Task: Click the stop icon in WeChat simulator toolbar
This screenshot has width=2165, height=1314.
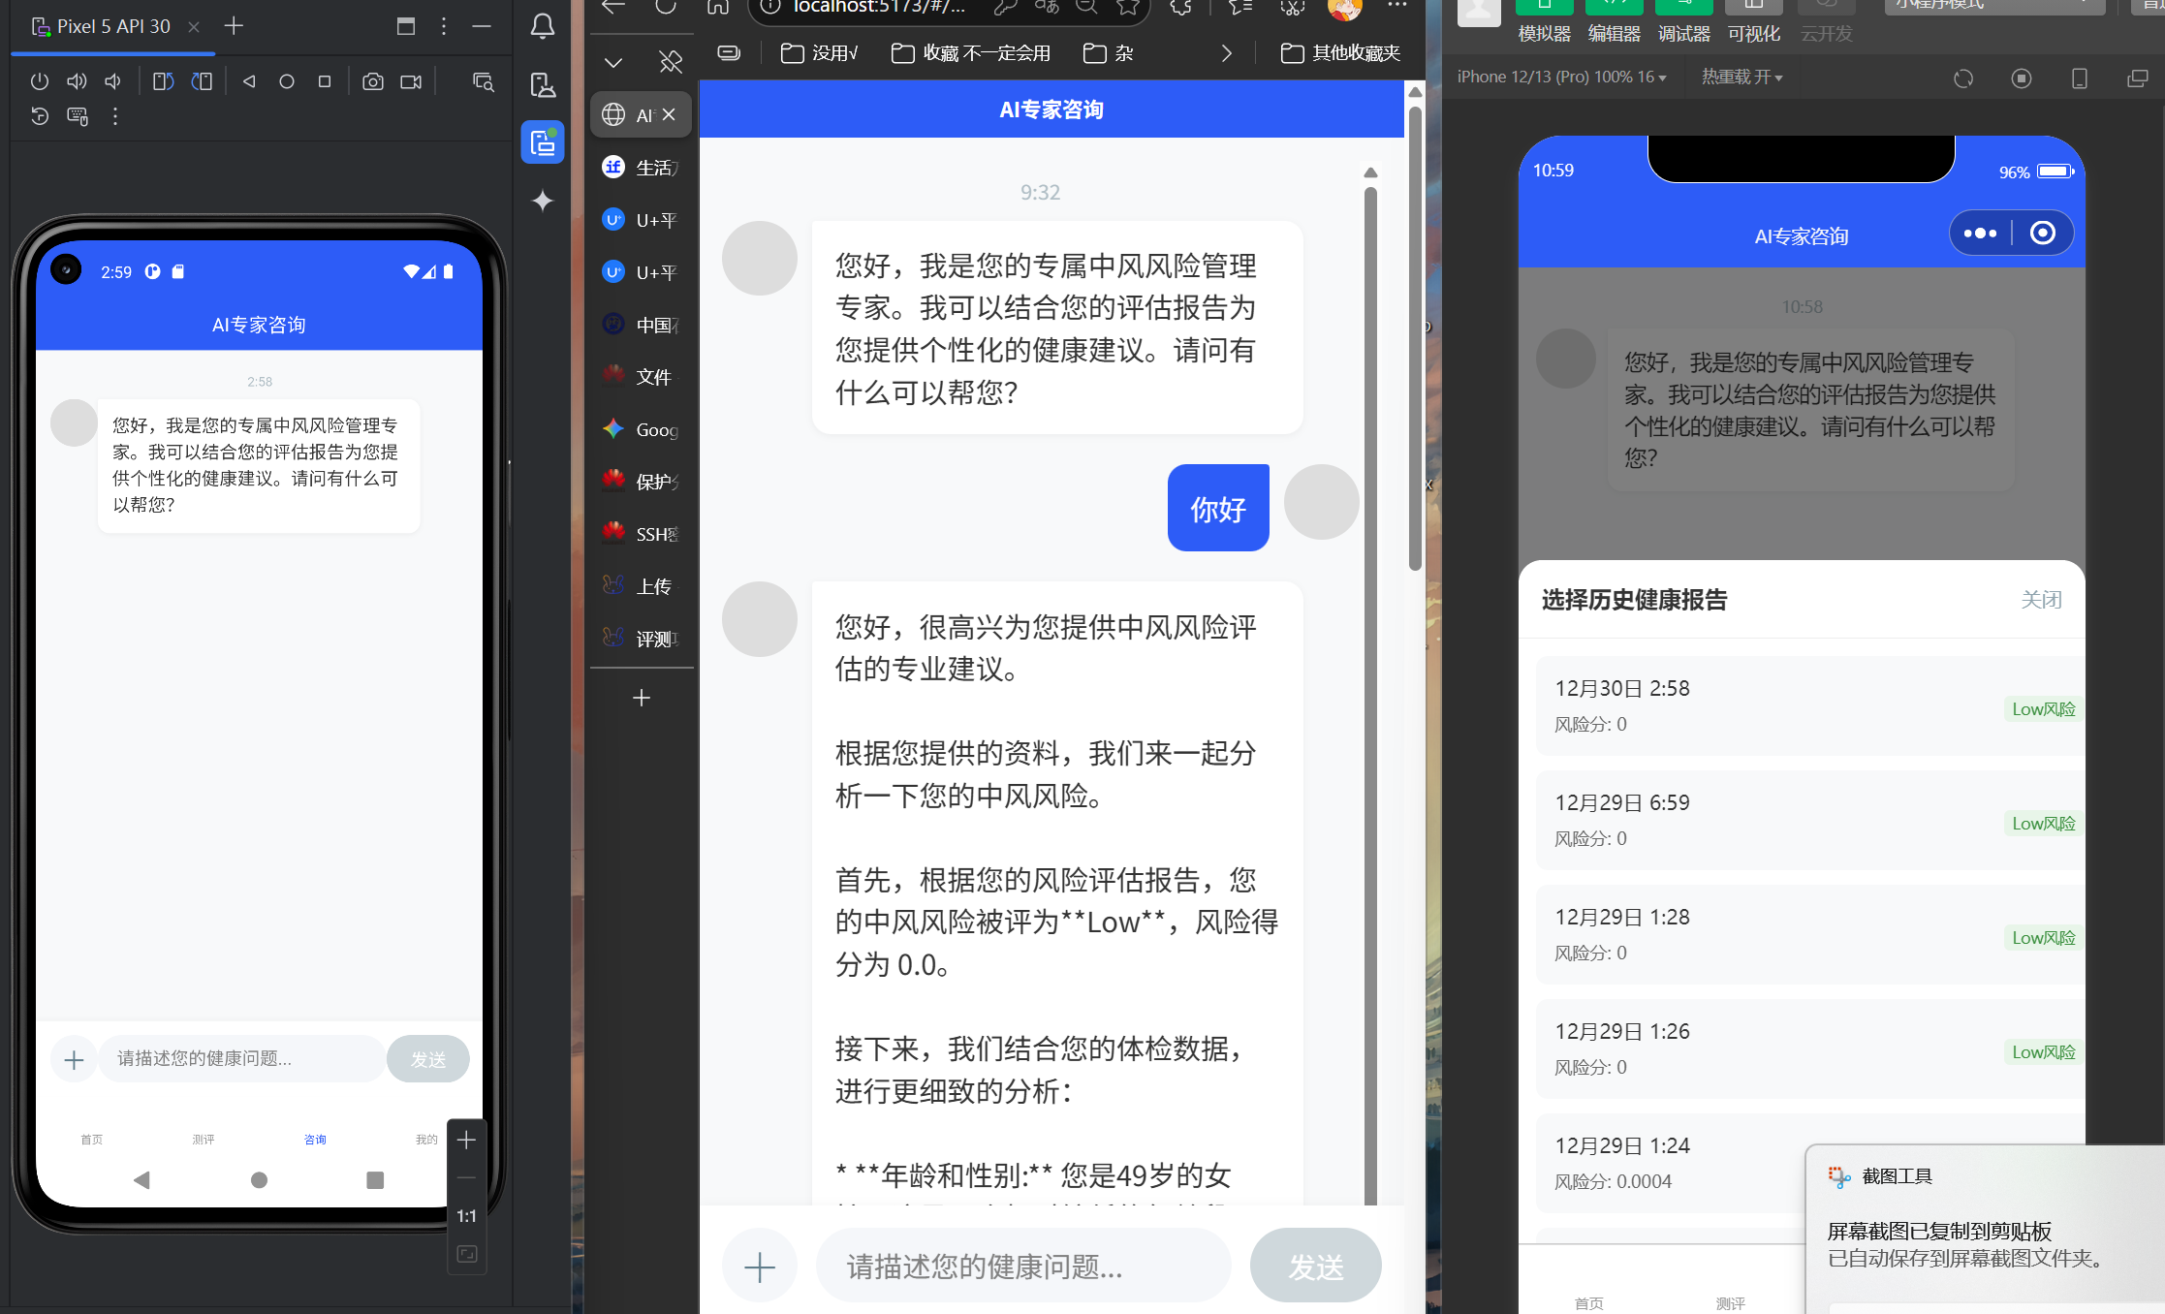Action: pyautogui.click(x=2022, y=78)
